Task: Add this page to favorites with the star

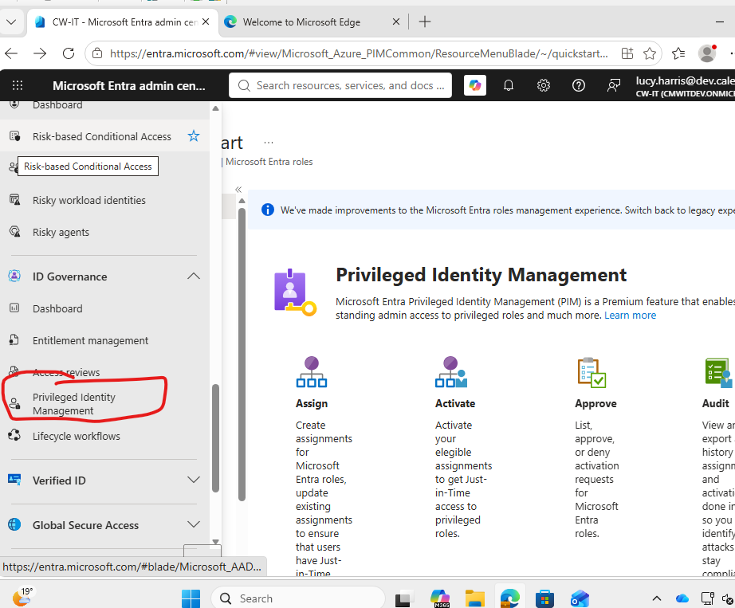Action: [650, 53]
